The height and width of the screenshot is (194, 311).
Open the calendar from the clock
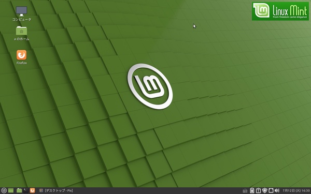(x=296, y=190)
